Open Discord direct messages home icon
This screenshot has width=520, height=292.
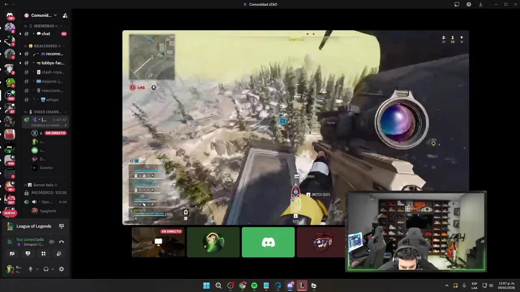pyautogui.click(x=10, y=15)
